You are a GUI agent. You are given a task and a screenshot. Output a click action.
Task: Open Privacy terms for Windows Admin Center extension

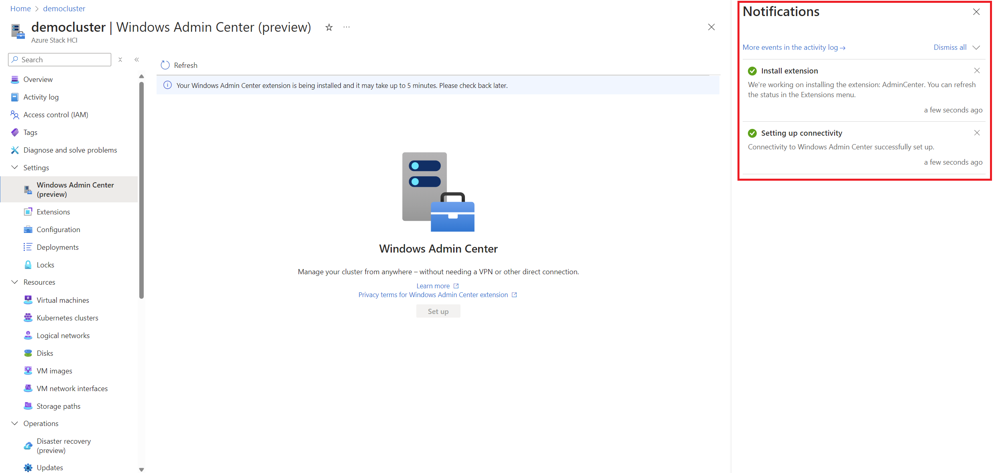click(x=438, y=295)
